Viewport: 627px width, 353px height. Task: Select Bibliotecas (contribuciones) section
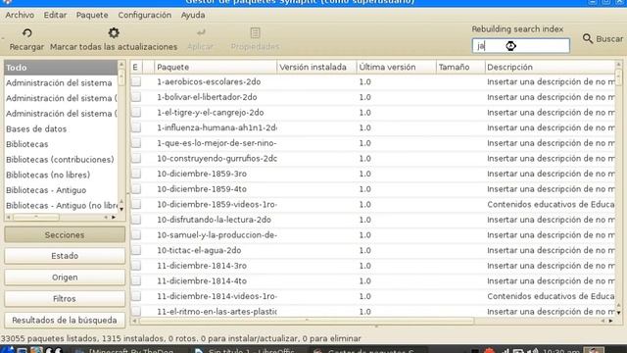[x=61, y=159]
